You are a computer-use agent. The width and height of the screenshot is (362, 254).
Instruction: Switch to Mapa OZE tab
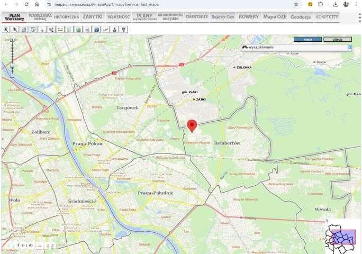[x=275, y=17]
